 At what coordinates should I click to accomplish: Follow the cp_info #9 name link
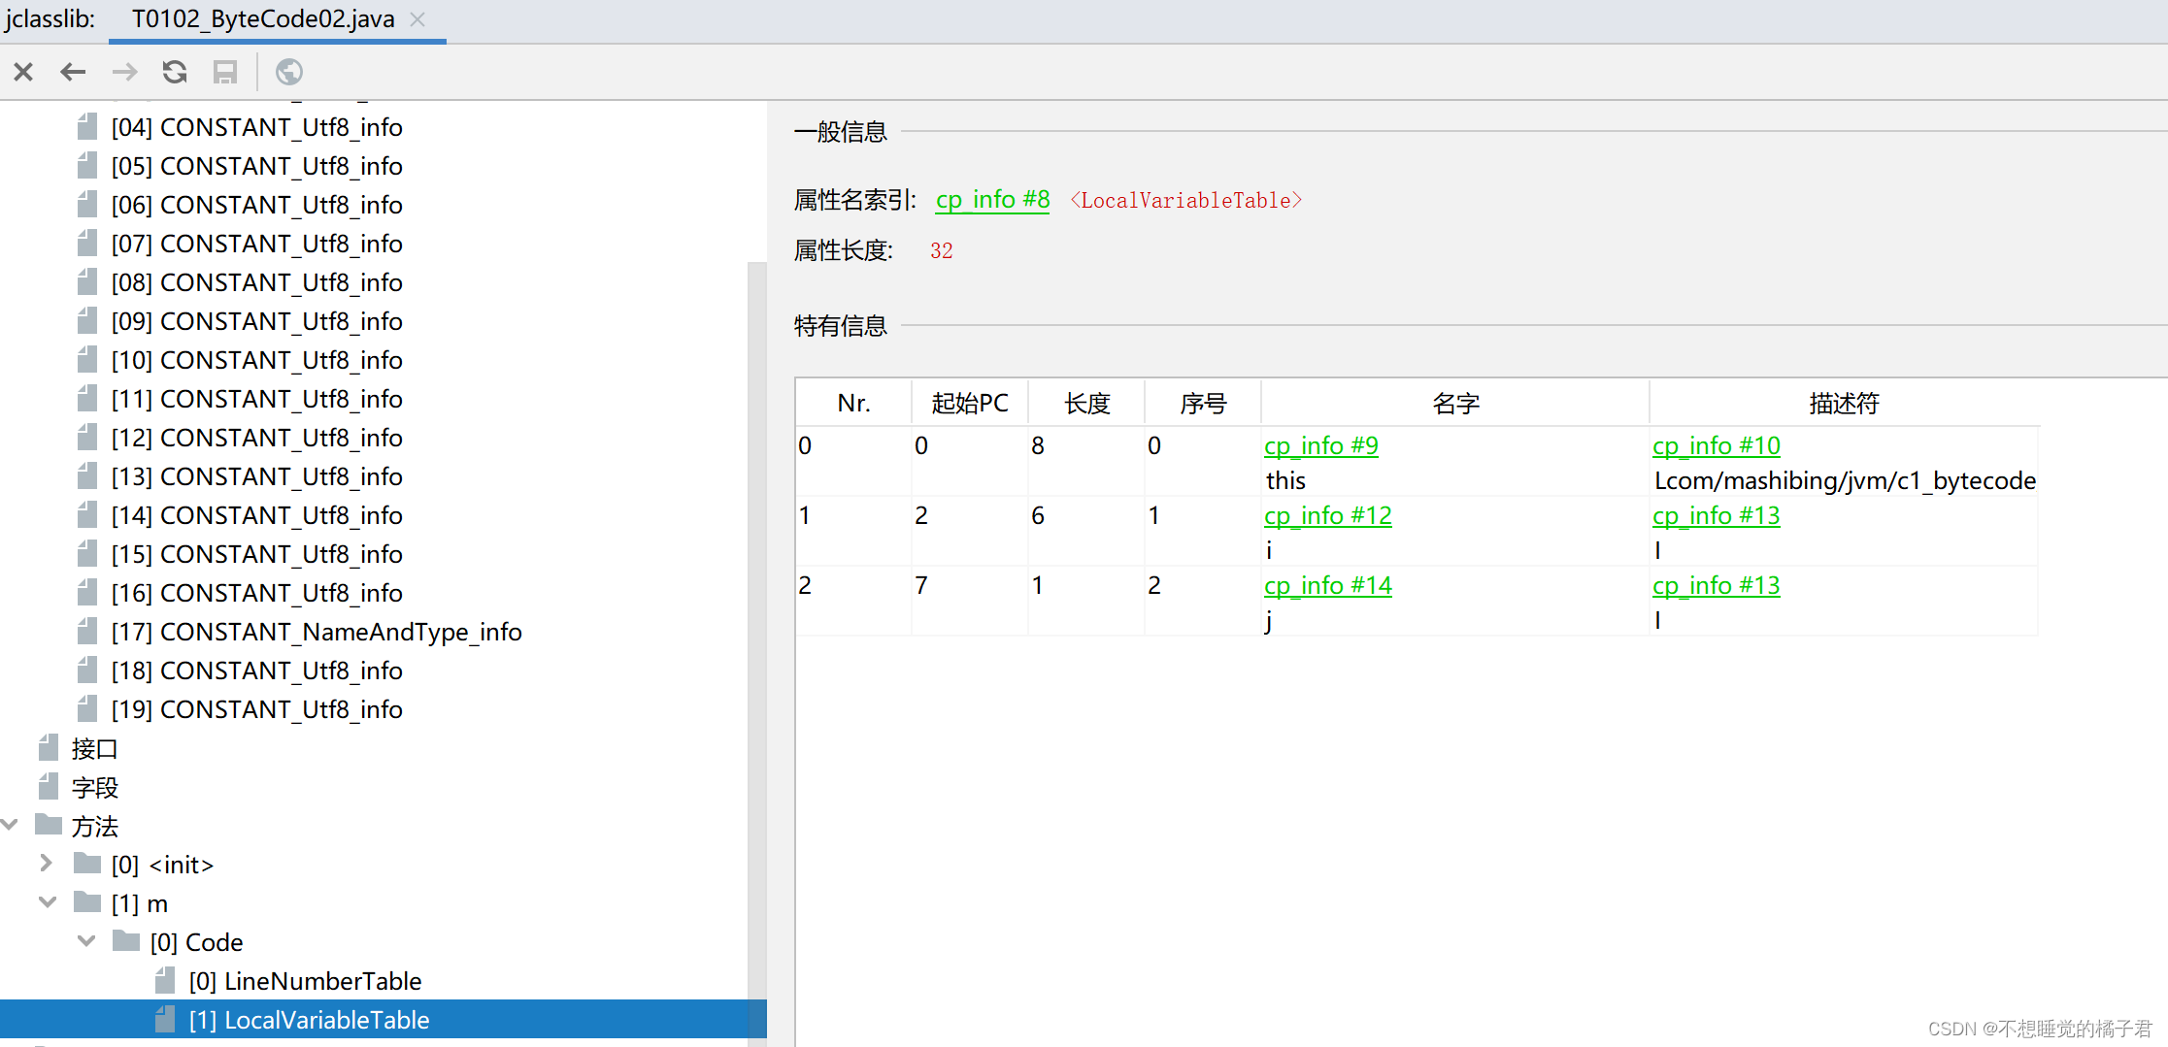coord(1321,445)
